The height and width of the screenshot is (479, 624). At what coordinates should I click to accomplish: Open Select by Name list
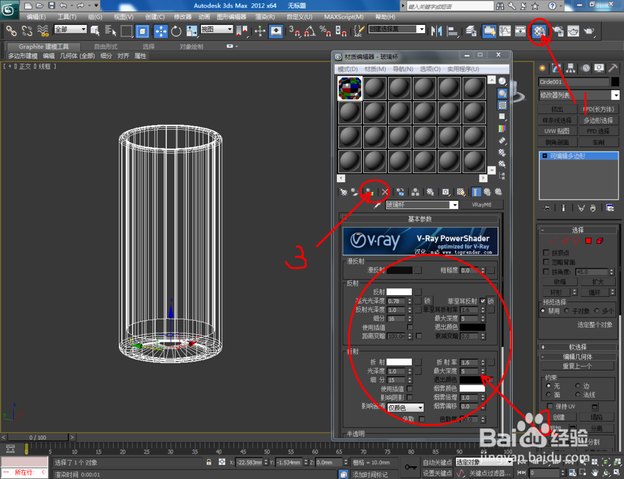[110, 31]
